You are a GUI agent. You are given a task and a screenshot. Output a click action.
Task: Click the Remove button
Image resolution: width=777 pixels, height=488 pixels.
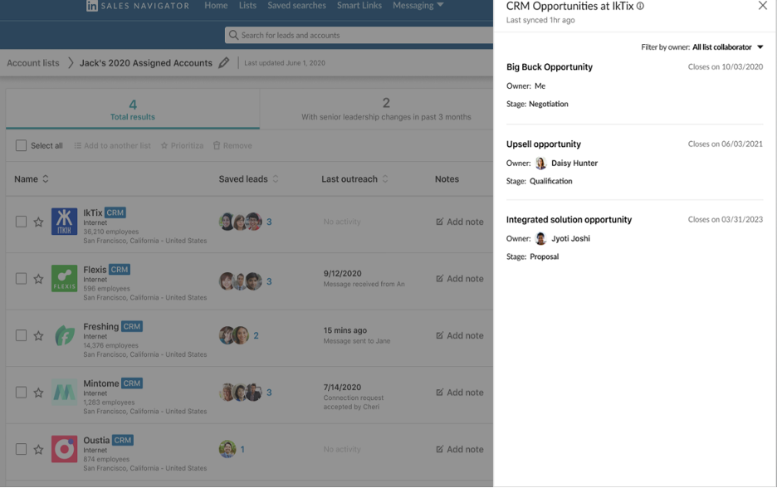tap(232, 146)
